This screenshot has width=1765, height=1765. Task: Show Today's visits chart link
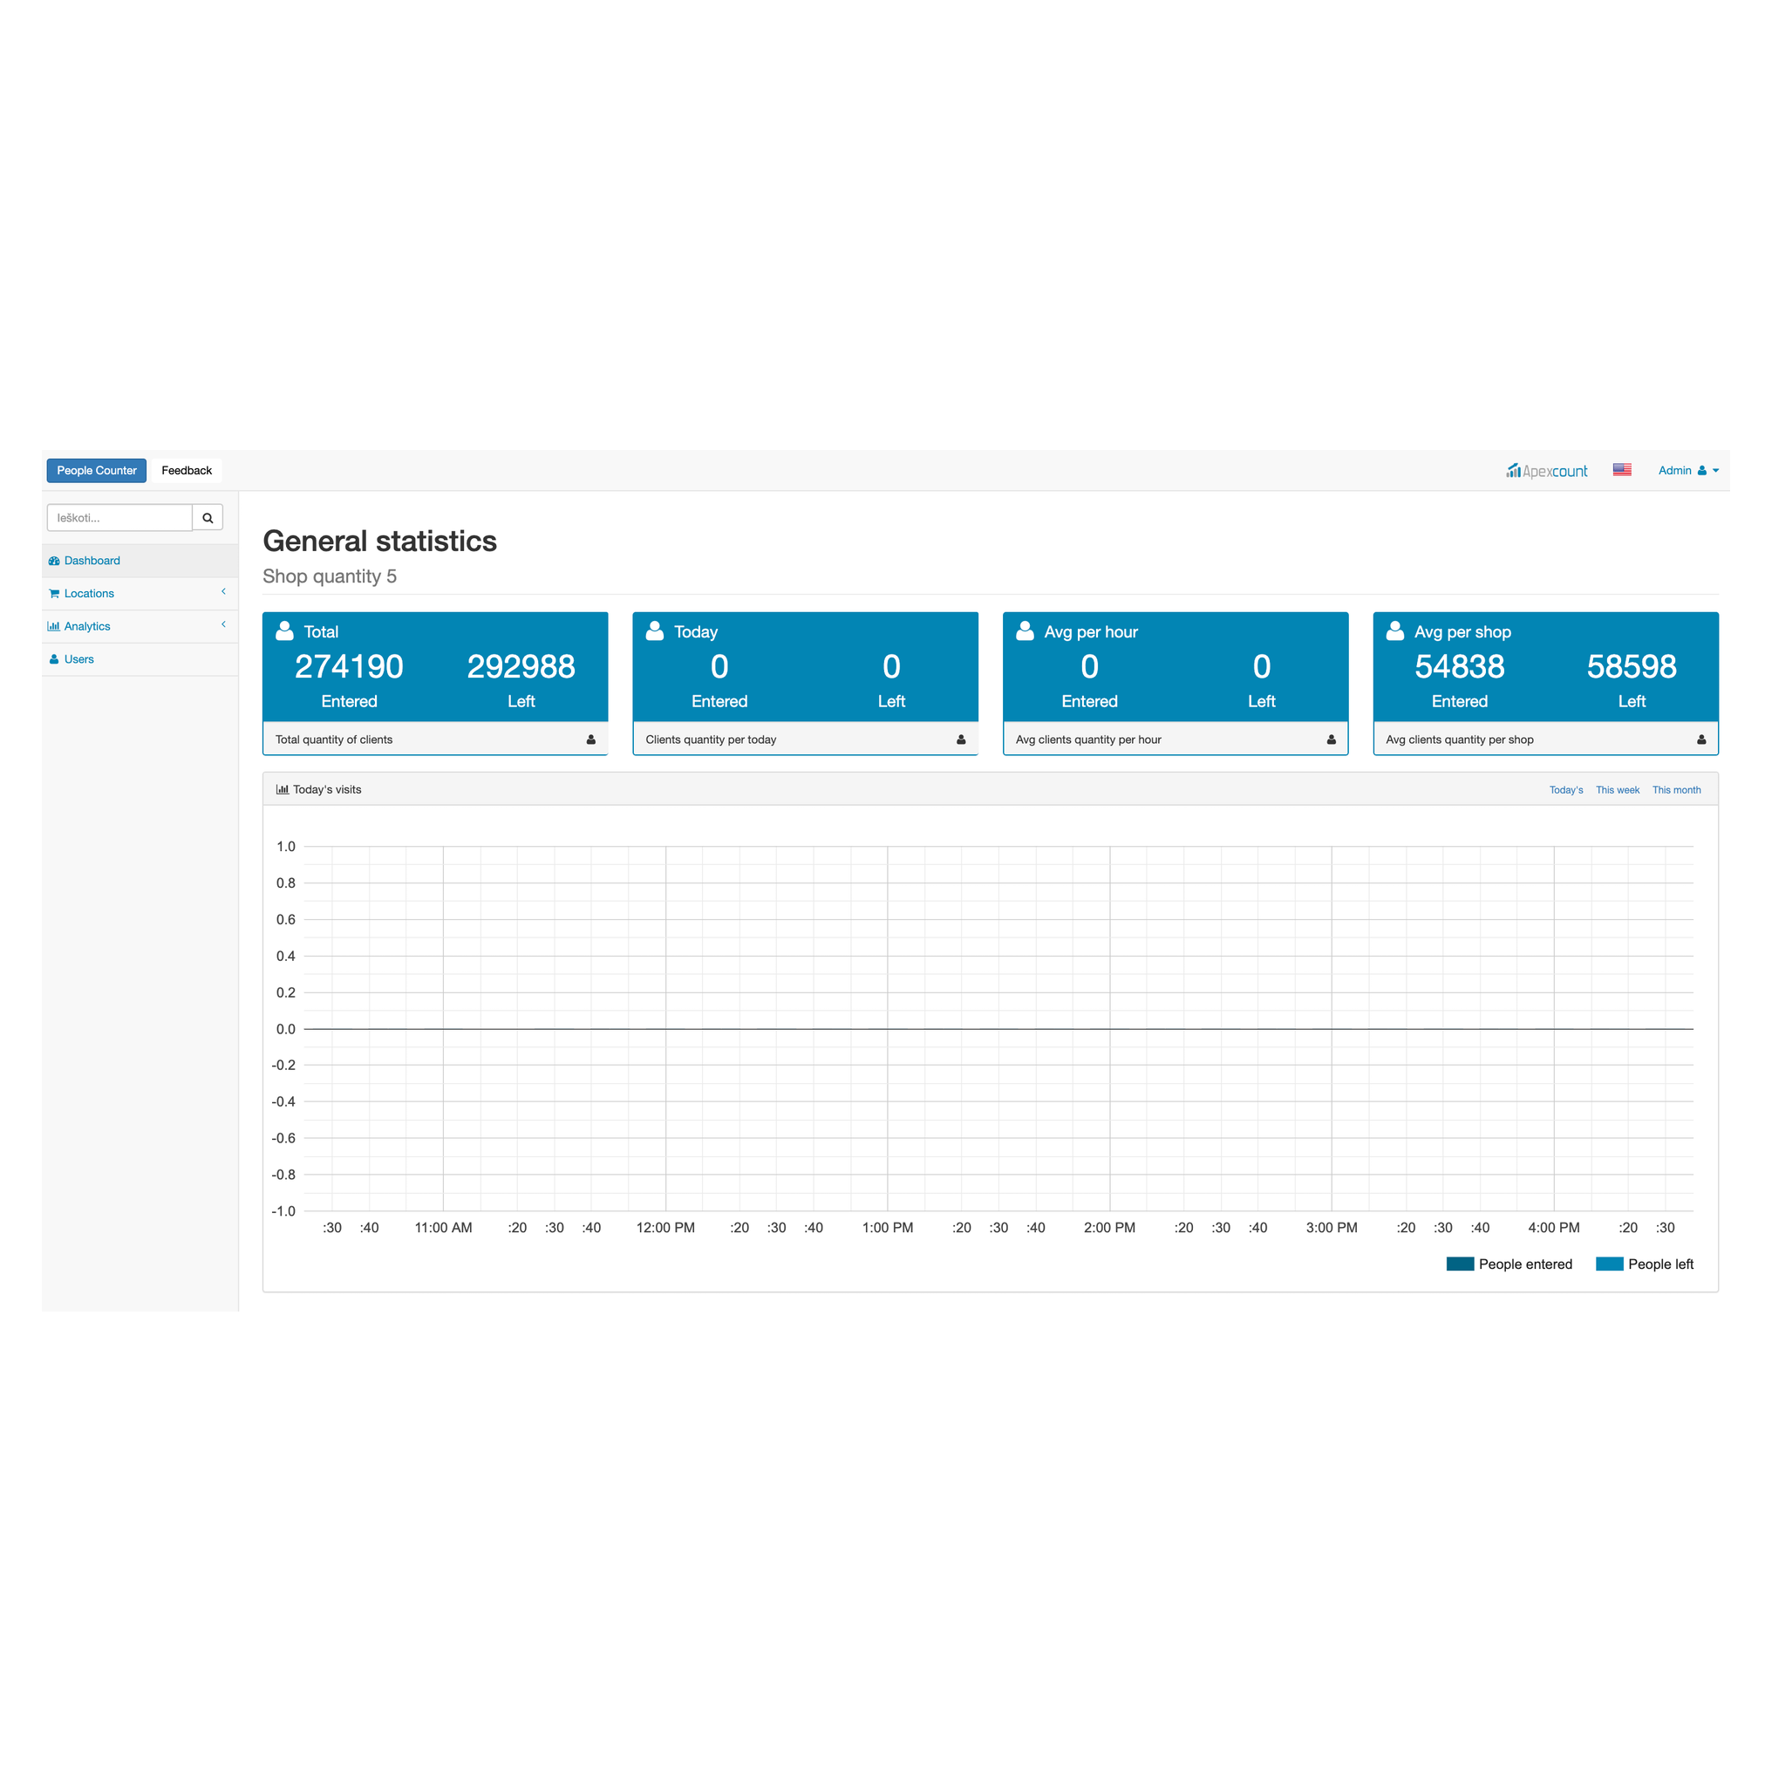click(x=1566, y=790)
